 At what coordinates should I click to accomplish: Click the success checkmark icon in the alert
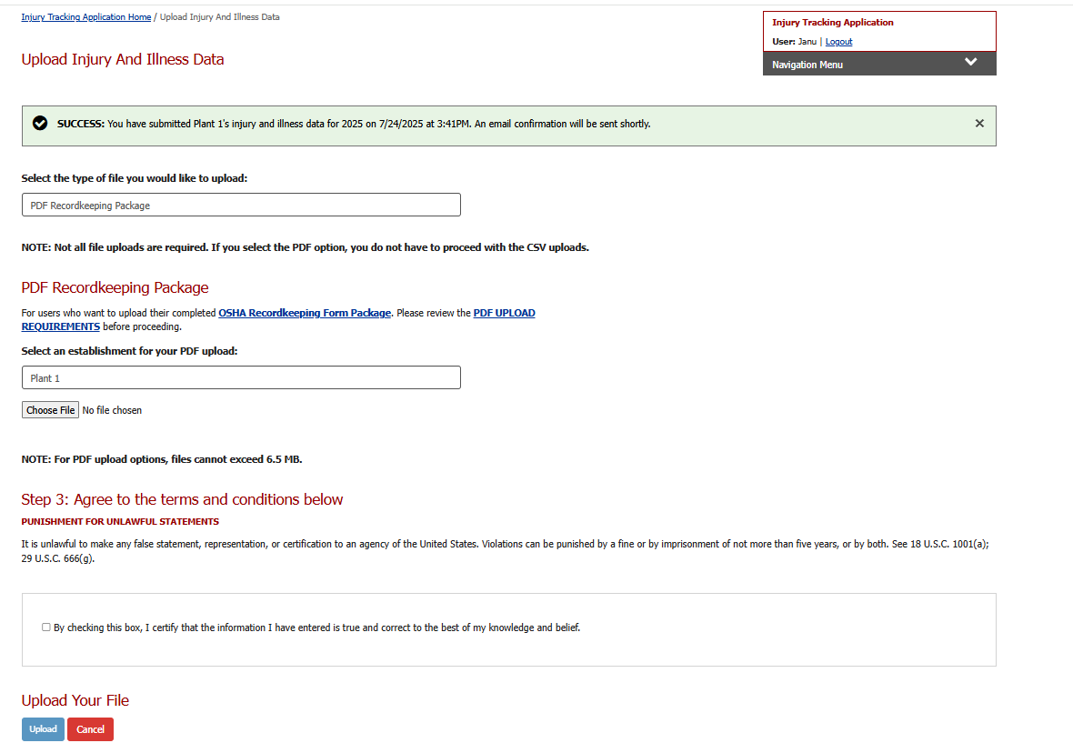tap(40, 124)
